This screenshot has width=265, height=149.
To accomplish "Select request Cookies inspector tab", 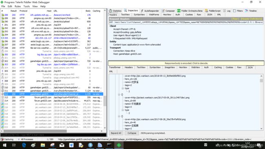I will [x=189, y=15].
